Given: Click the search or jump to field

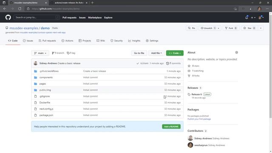Looking at the screenshot, I should 37,17.
